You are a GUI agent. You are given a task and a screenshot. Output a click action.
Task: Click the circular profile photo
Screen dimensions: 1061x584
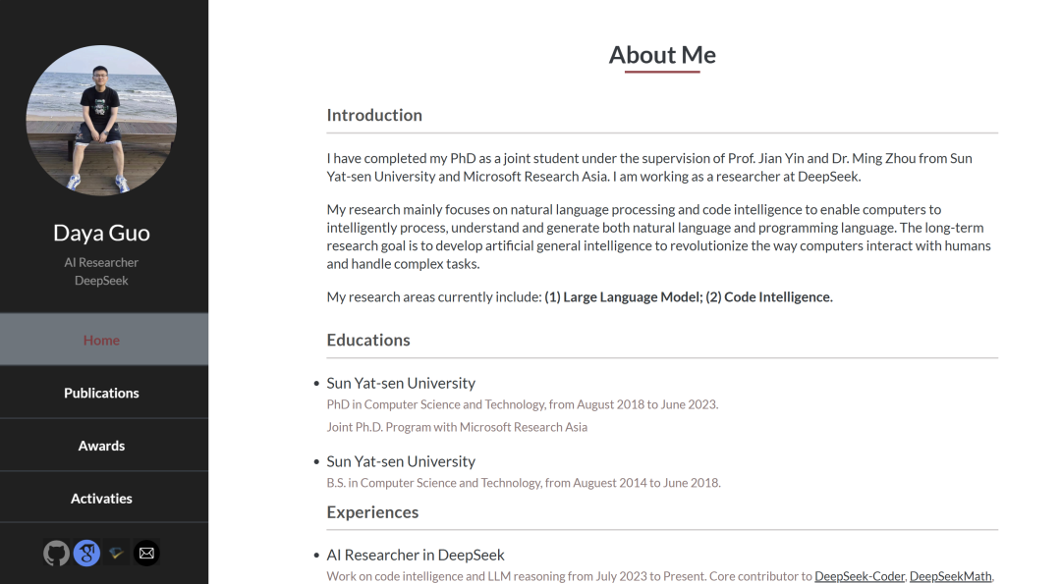pos(101,120)
